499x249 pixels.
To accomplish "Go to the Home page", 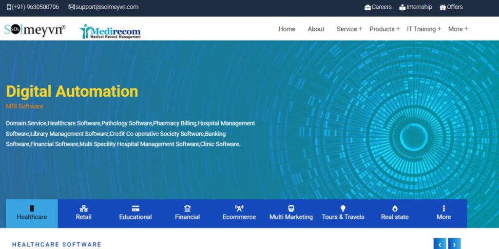I will point(287,29).
